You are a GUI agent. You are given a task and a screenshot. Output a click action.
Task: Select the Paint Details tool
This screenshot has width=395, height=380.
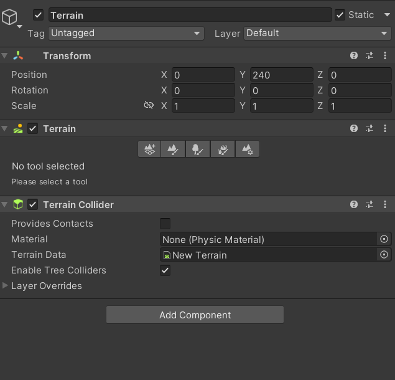point(223,149)
